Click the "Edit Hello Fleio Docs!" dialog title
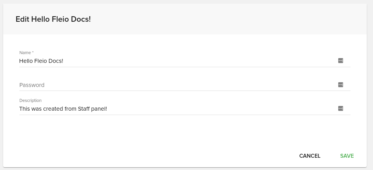The width and height of the screenshot is (373, 170). [x=53, y=19]
